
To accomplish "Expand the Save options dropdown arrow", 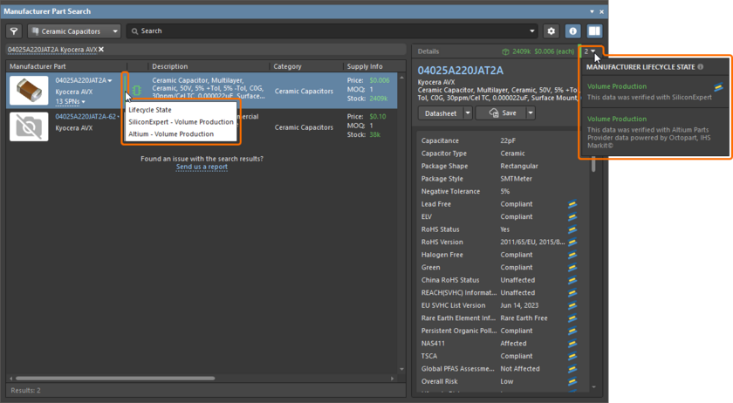I will pyautogui.click(x=531, y=113).
